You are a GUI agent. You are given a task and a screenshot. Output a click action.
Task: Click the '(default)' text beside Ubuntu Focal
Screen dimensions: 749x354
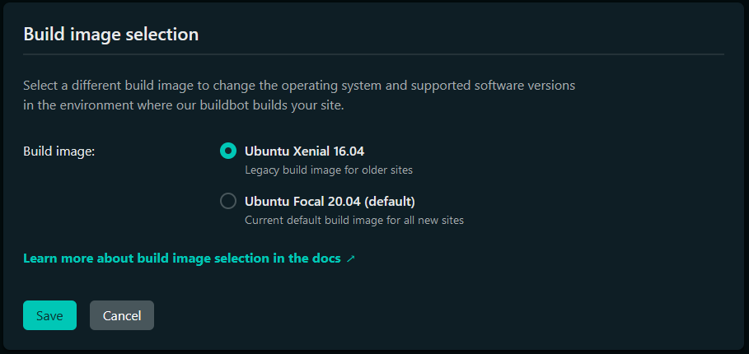pos(390,201)
